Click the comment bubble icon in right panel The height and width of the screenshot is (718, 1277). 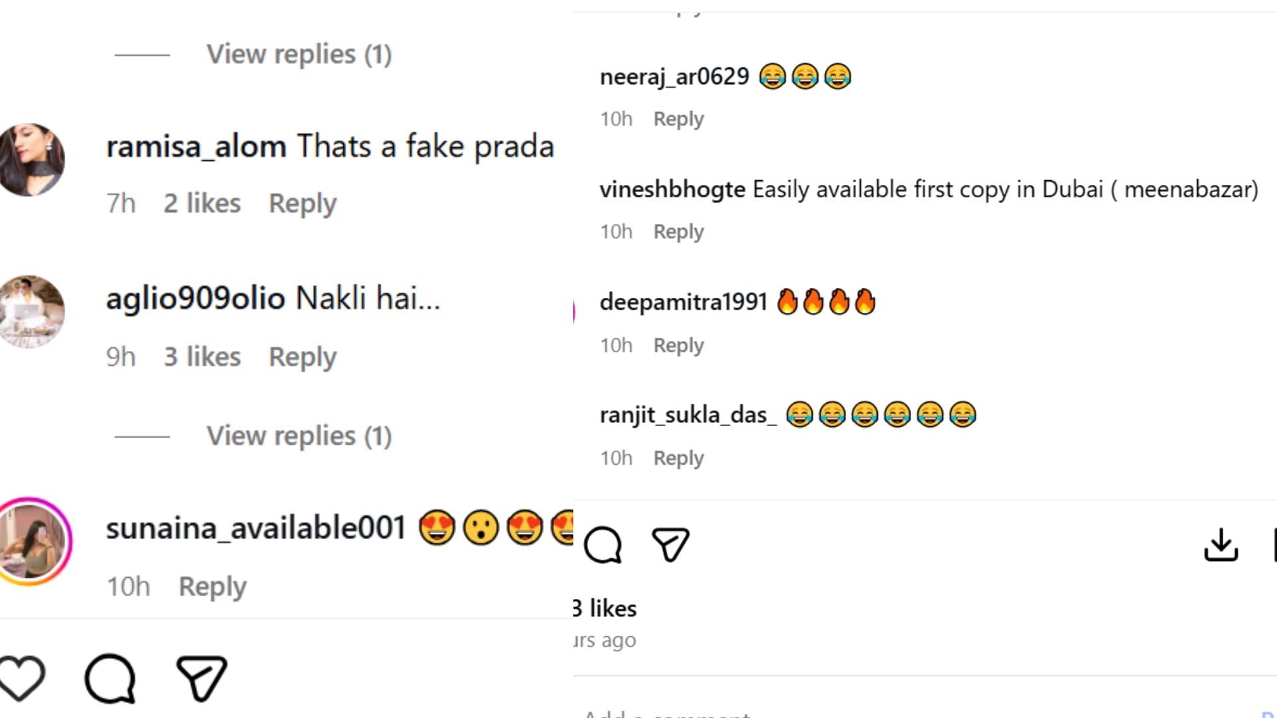pos(603,545)
